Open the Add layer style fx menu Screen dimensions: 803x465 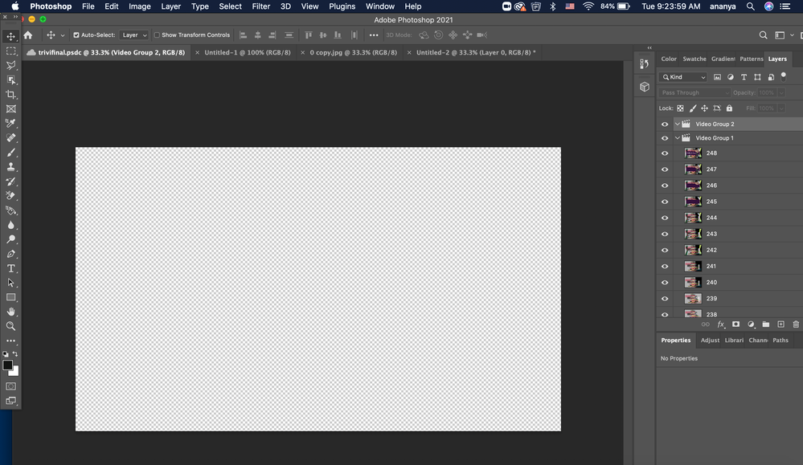(x=720, y=324)
